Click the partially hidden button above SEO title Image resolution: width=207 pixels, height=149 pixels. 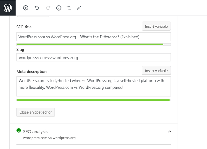click(x=33, y=17)
